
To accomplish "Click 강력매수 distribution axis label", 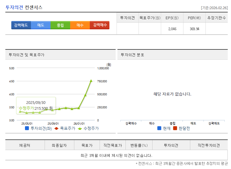I will pyautogui.click(x=131, y=123).
